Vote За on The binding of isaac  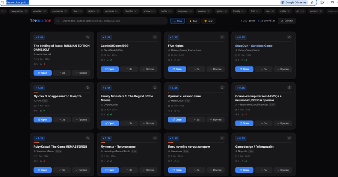coord(62,73)
